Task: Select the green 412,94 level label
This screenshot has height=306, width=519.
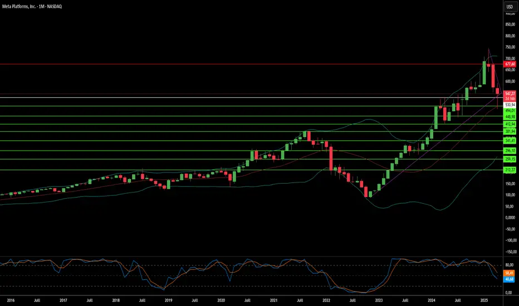Action: coord(510,124)
